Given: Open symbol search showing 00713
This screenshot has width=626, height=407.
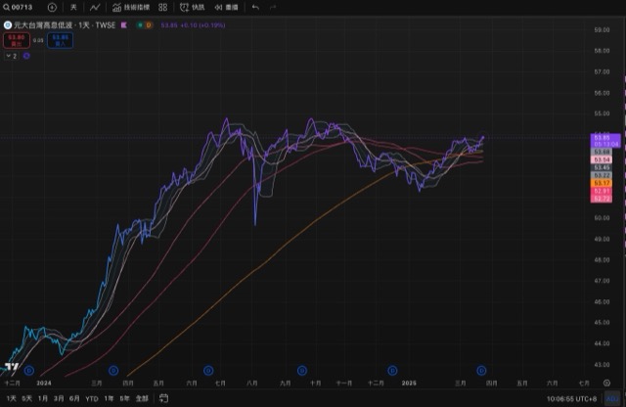Looking at the screenshot, I should pos(18,7).
